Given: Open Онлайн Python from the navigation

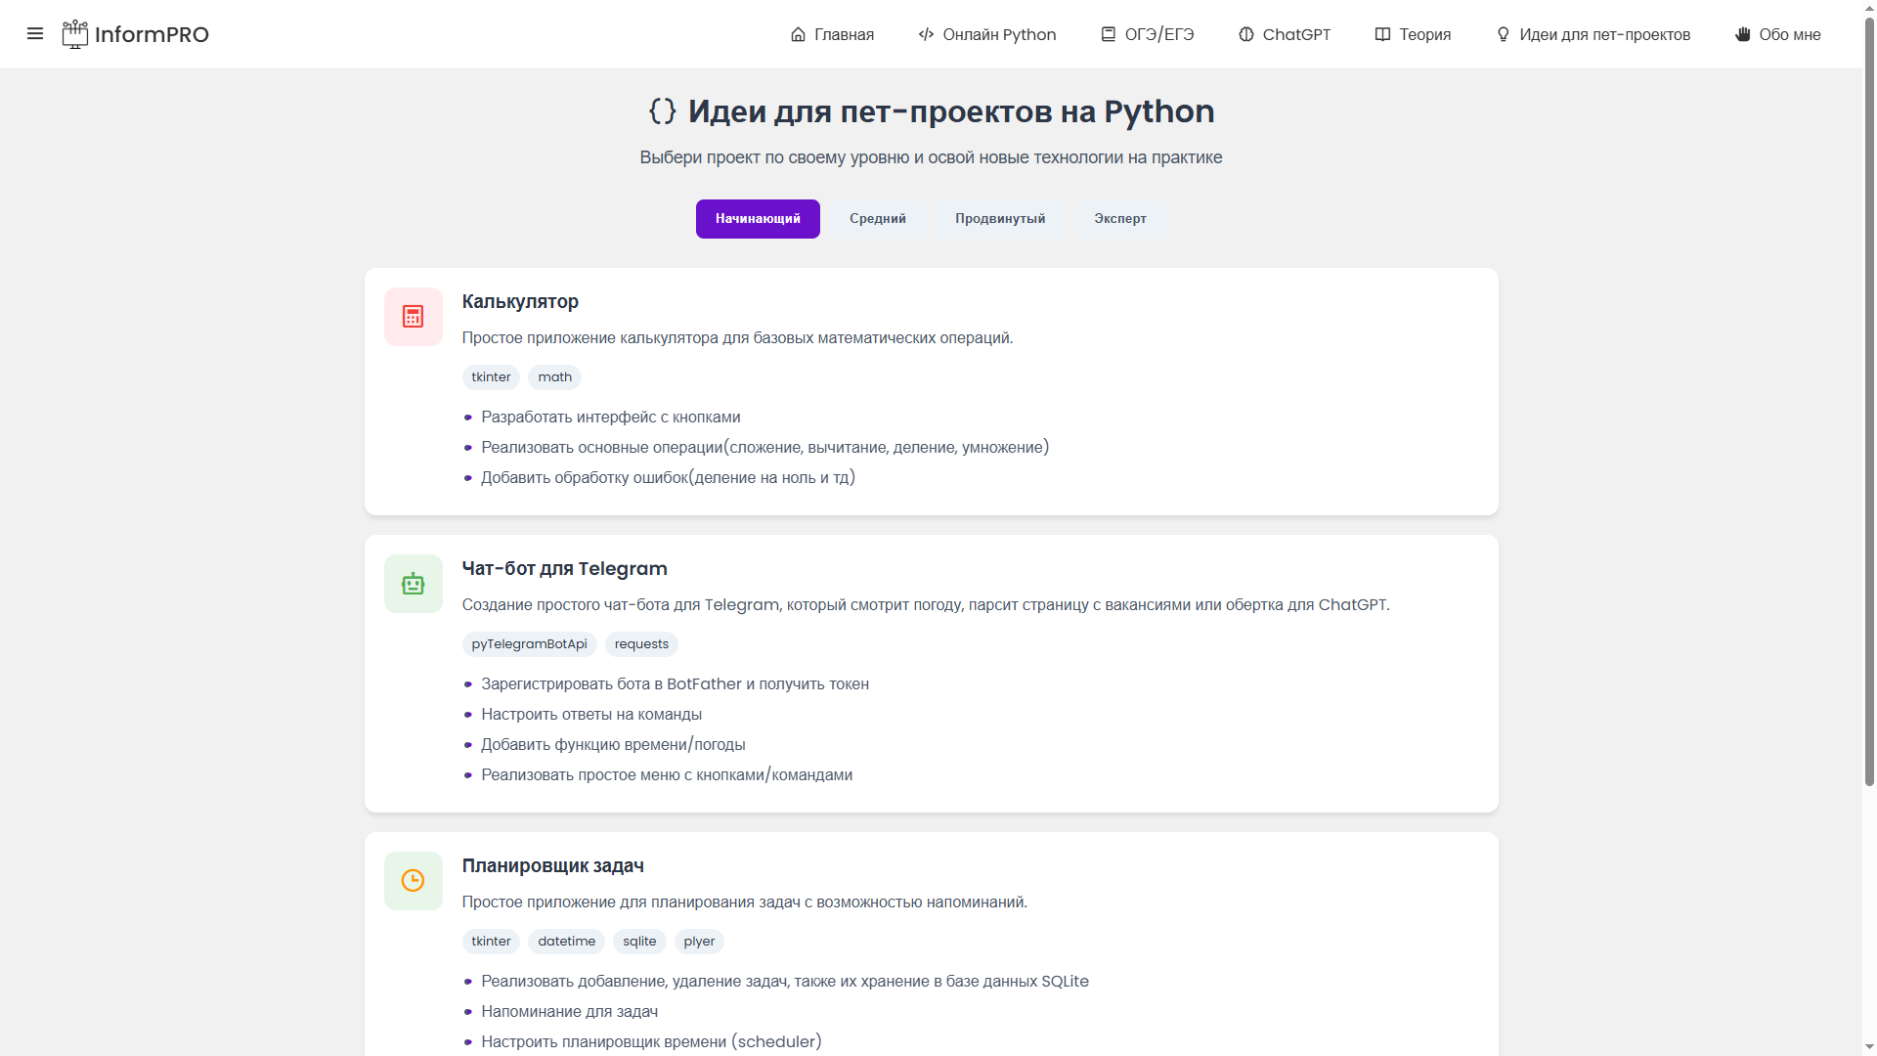Looking at the screenshot, I should (x=987, y=34).
